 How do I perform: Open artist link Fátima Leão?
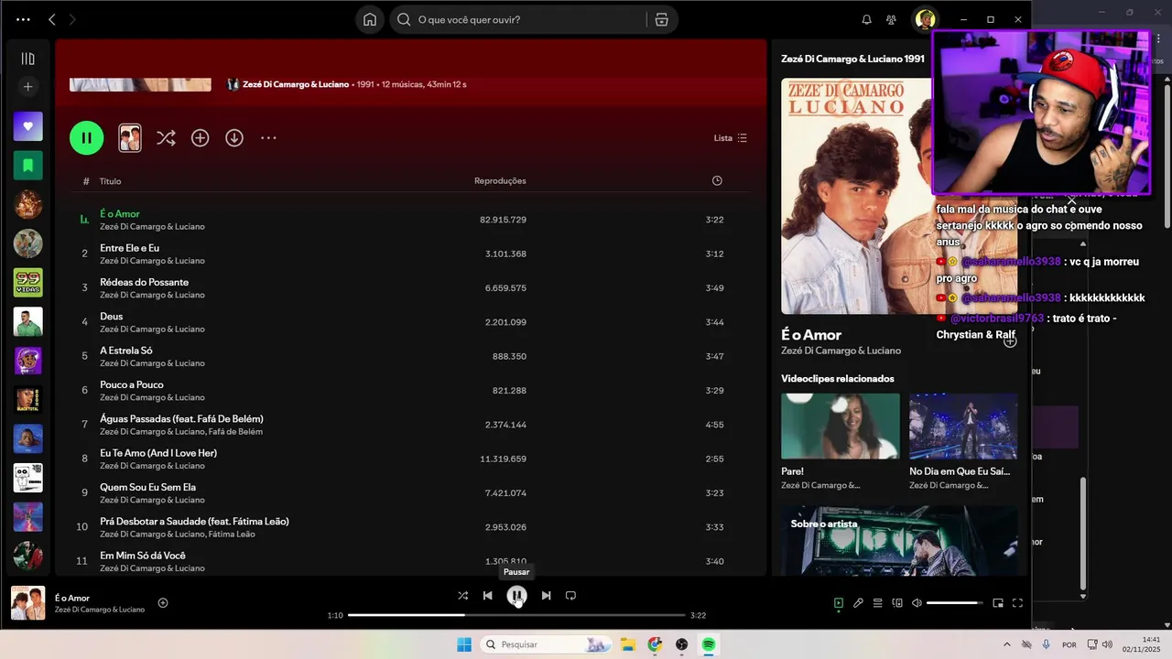tap(232, 535)
